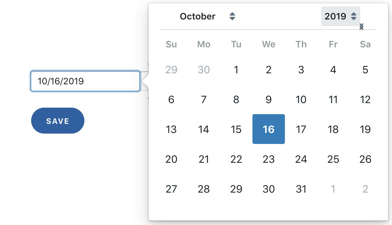Close the calendar popup via the x icon
The image size is (392, 225).
(361, 27)
